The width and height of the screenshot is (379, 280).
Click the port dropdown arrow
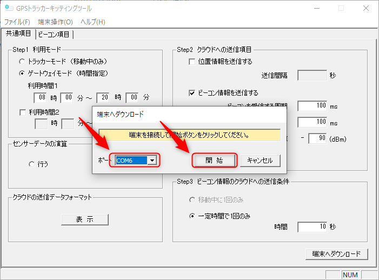[x=152, y=160]
